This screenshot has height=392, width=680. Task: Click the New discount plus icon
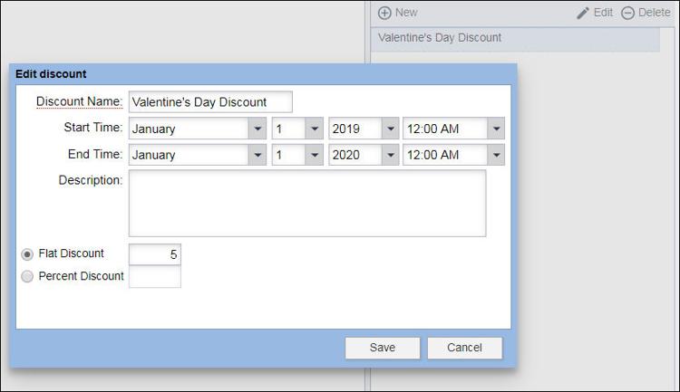point(384,13)
